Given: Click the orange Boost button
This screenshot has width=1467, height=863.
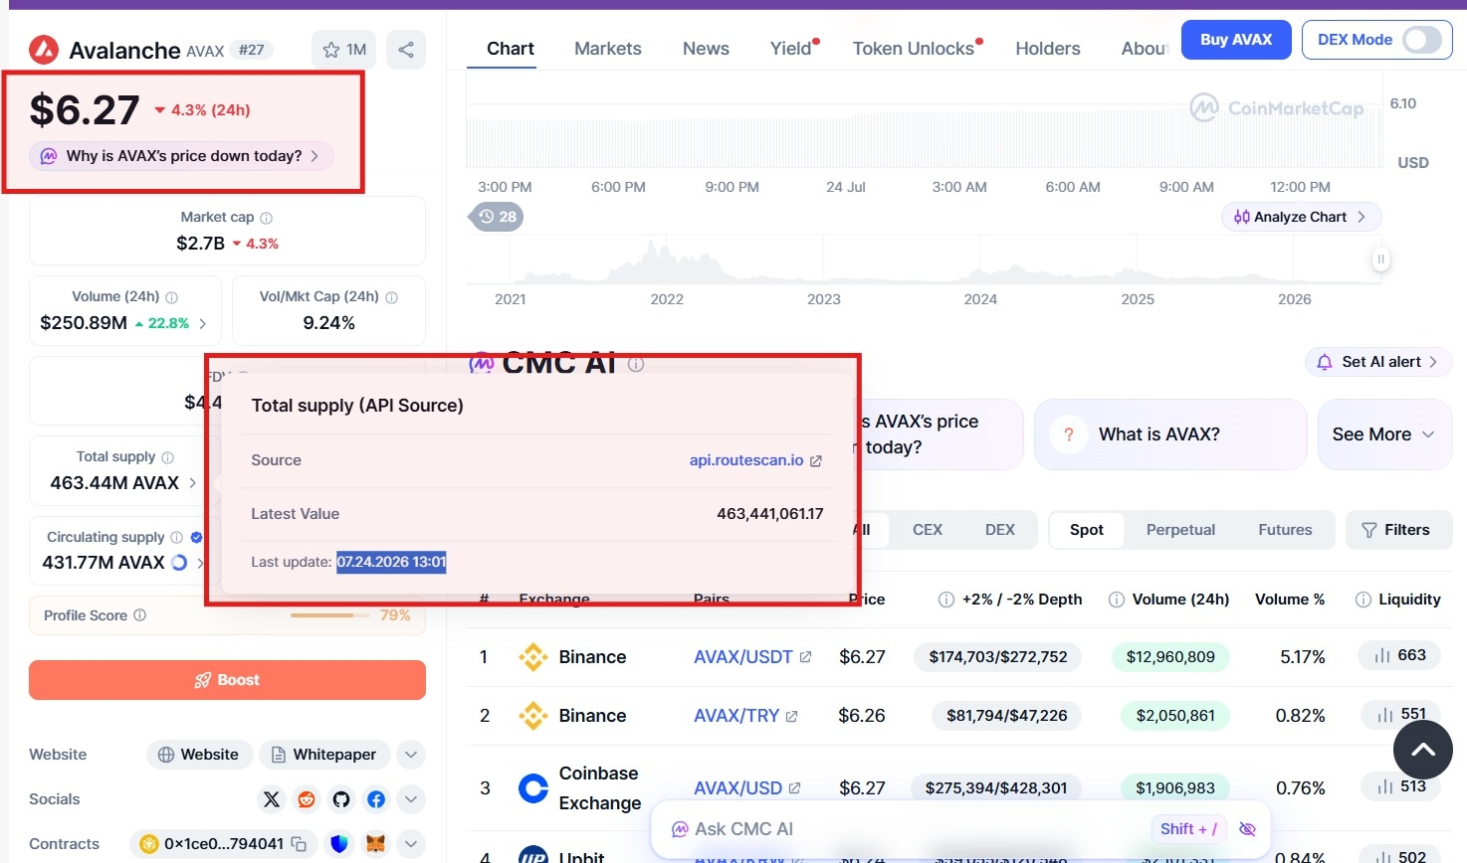Looking at the screenshot, I should (227, 680).
